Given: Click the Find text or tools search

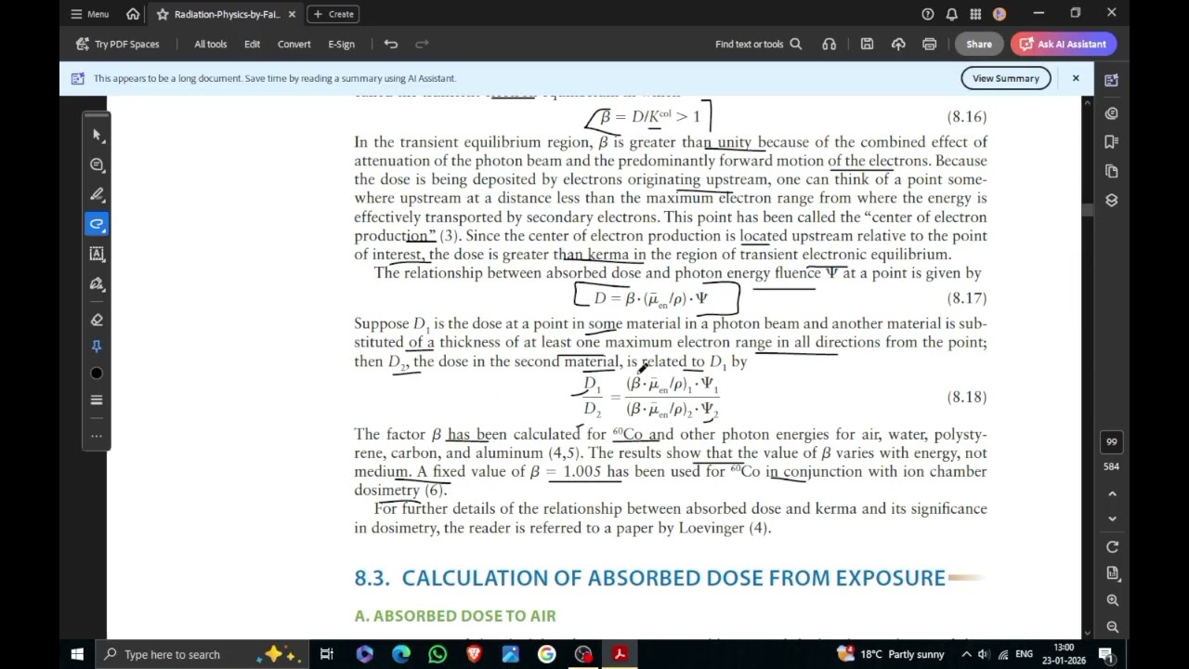Looking at the screenshot, I should pyautogui.click(x=758, y=44).
